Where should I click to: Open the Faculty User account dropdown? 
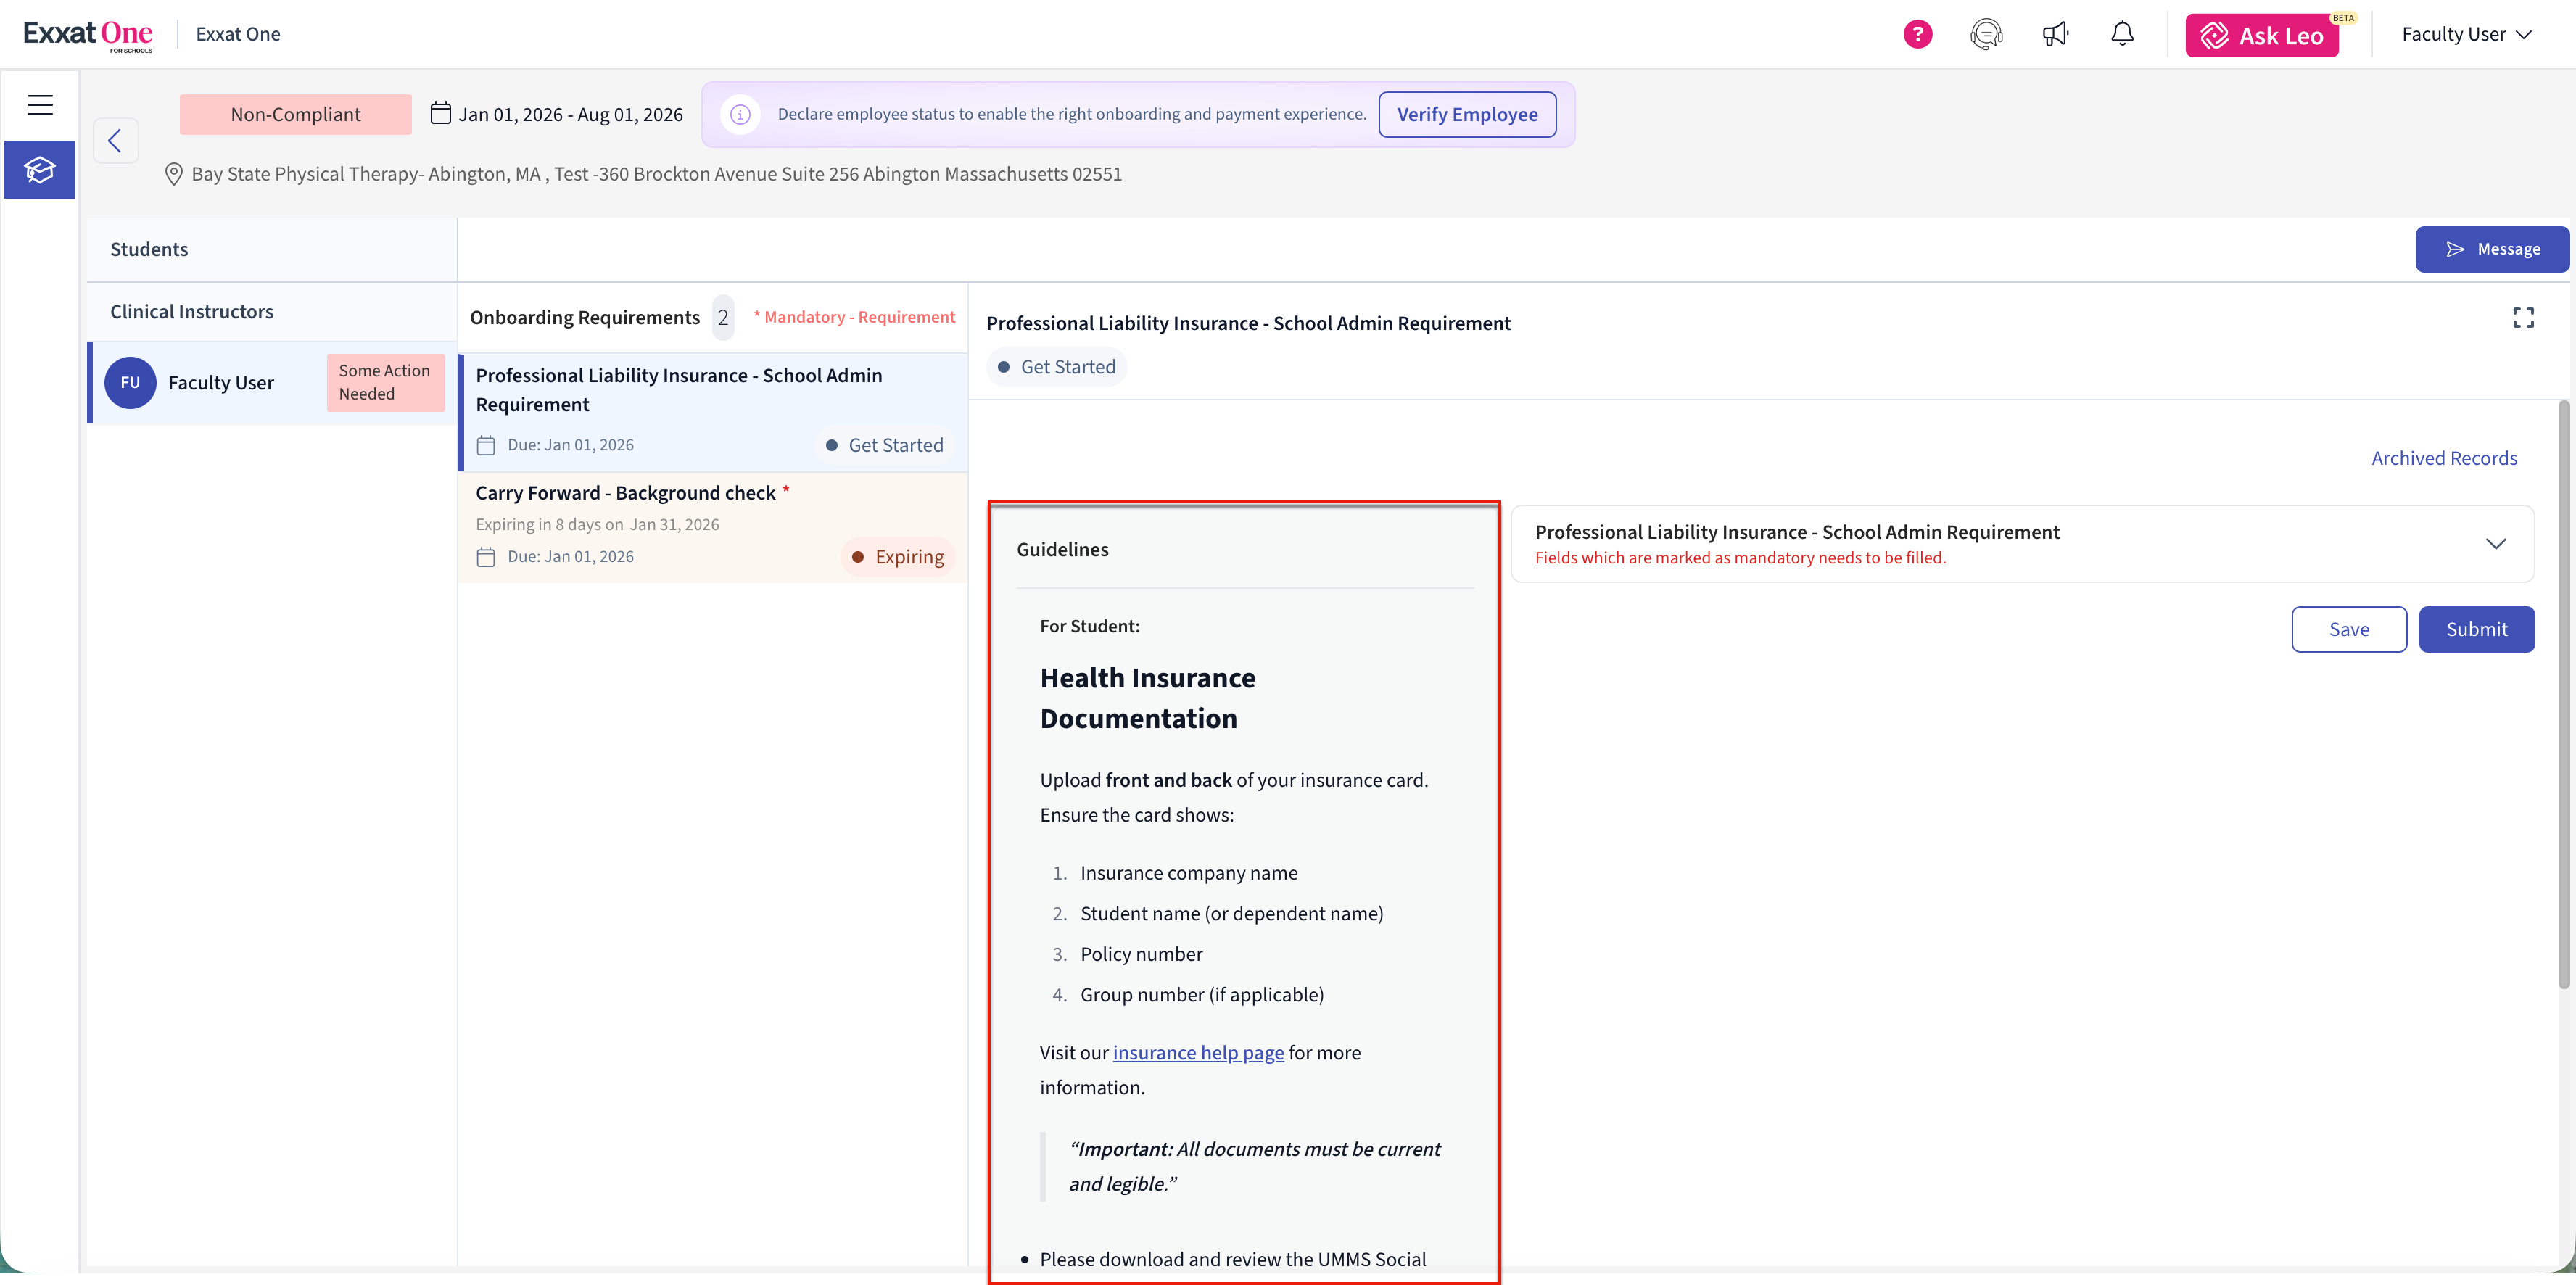(2466, 35)
